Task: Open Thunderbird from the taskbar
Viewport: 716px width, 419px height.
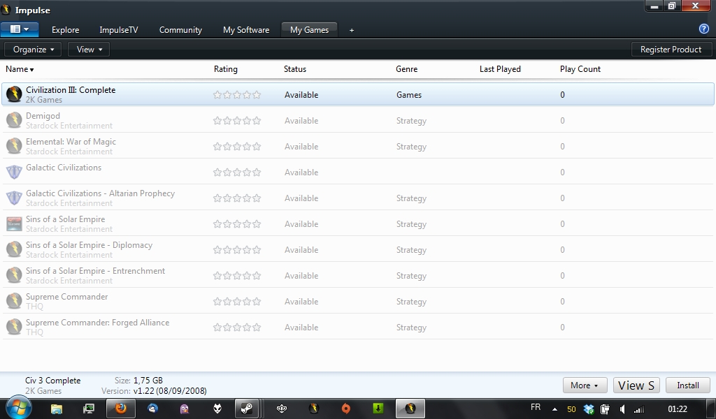Action: (152, 409)
